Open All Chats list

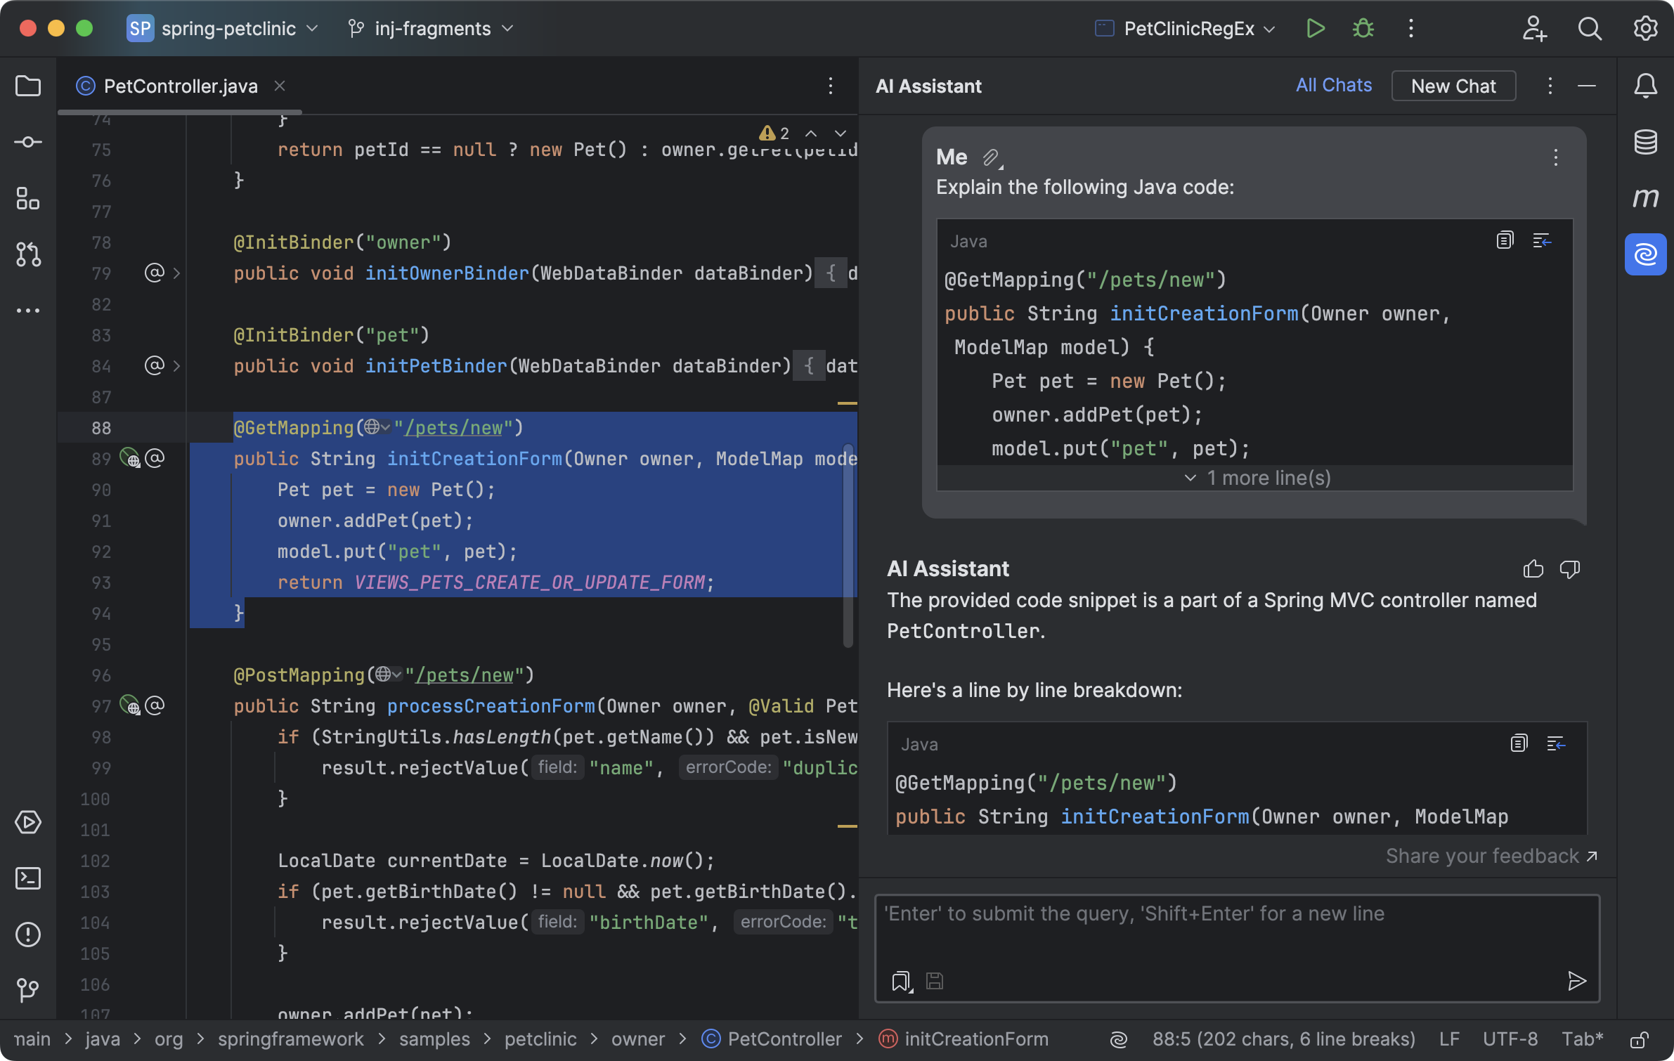tap(1333, 86)
